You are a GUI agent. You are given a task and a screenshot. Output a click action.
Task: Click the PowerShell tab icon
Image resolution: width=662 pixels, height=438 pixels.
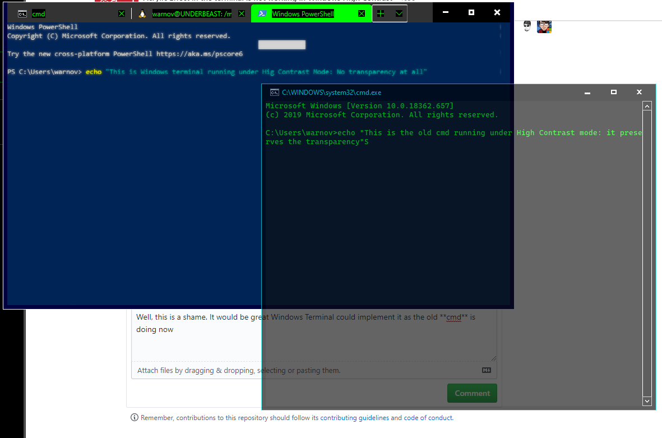[x=262, y=13]
